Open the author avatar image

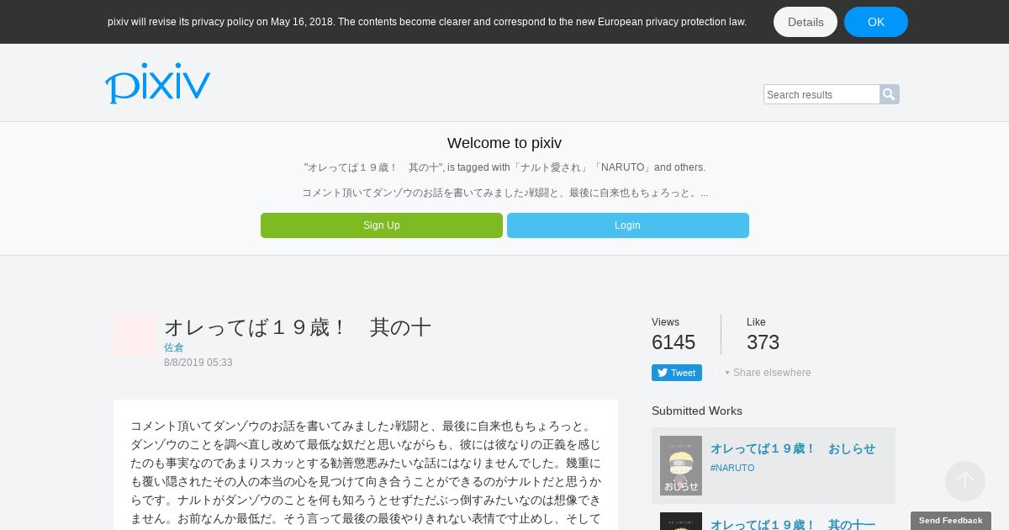tap(135, 336)
